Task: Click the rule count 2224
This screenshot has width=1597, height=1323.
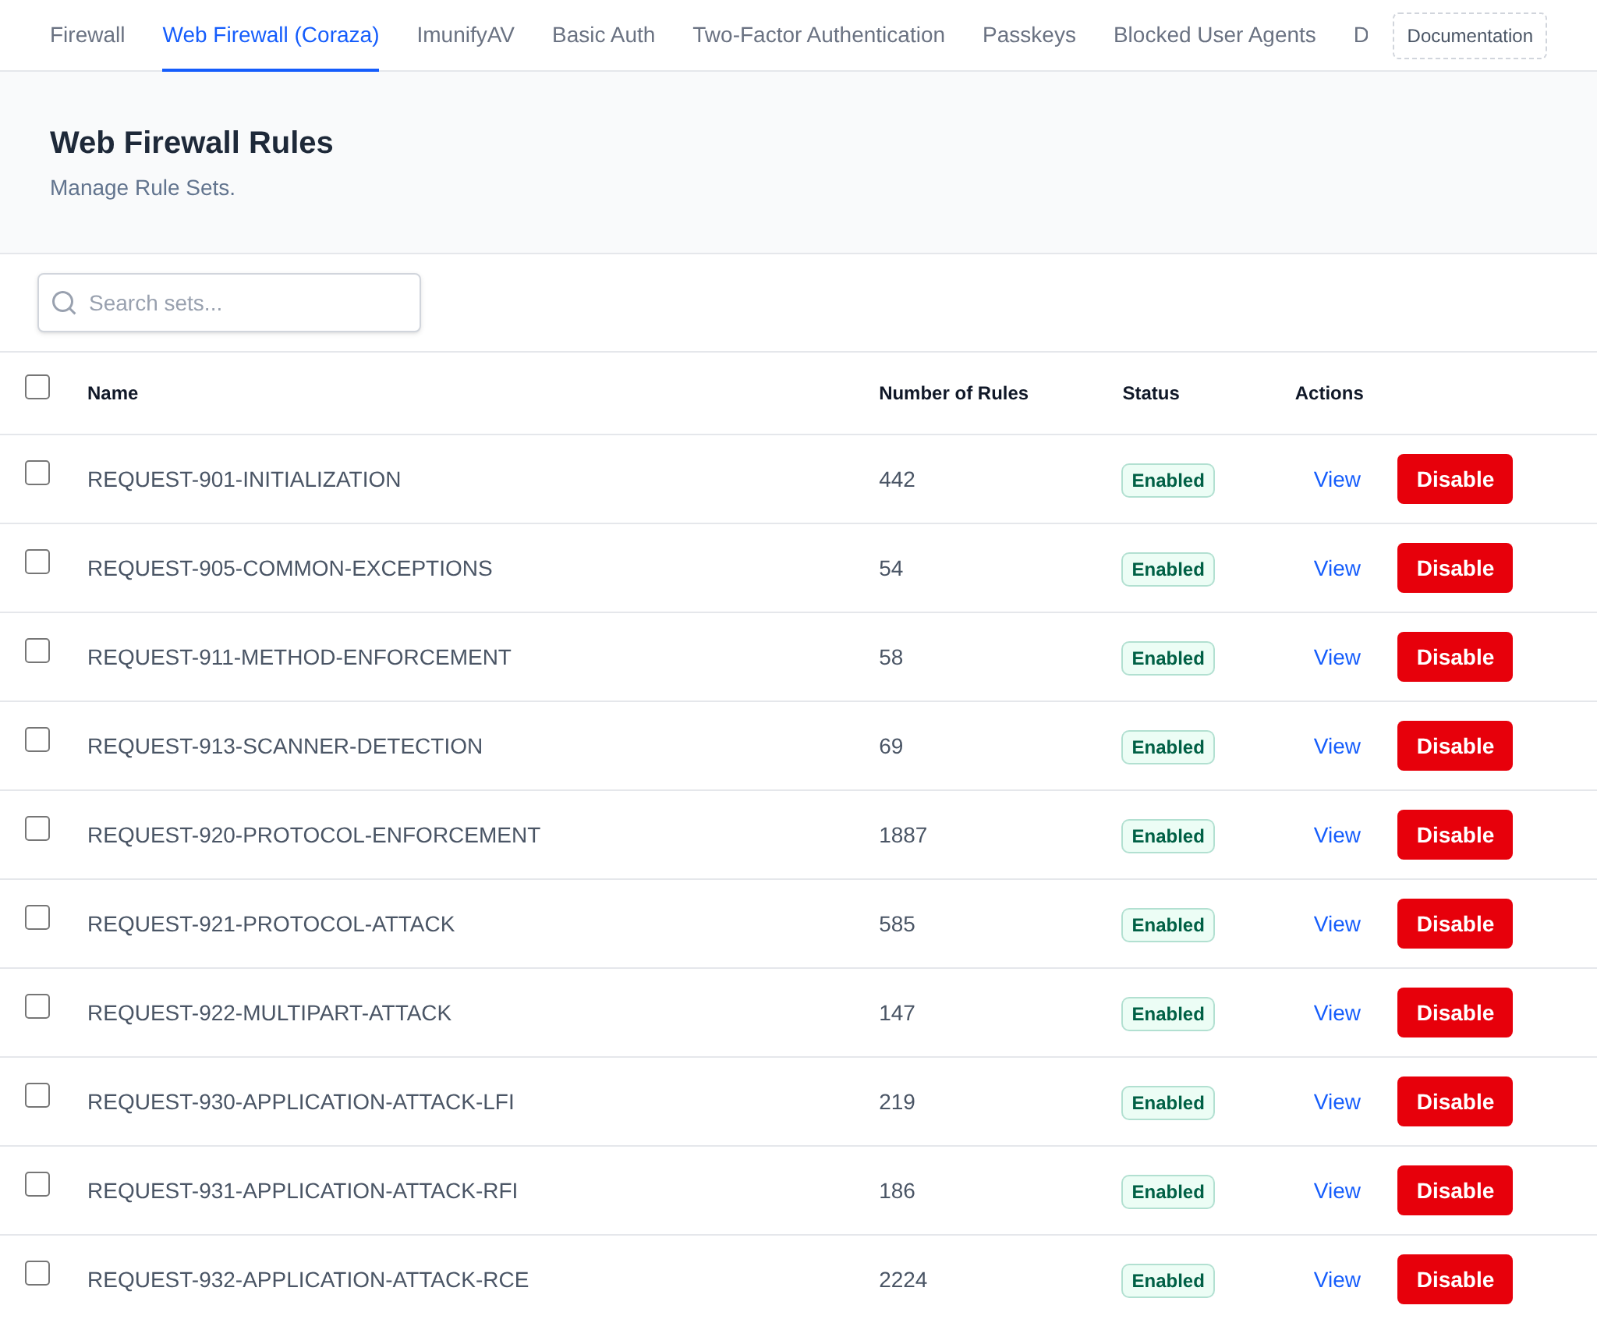Action: click(903, 1279)
